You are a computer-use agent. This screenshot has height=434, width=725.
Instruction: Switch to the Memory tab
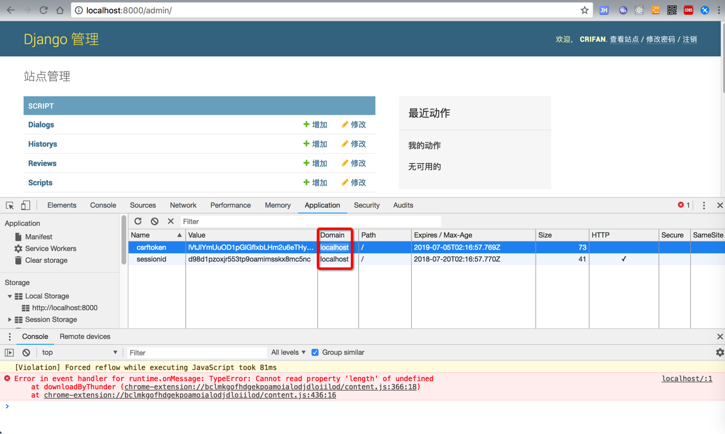[277, 205]
